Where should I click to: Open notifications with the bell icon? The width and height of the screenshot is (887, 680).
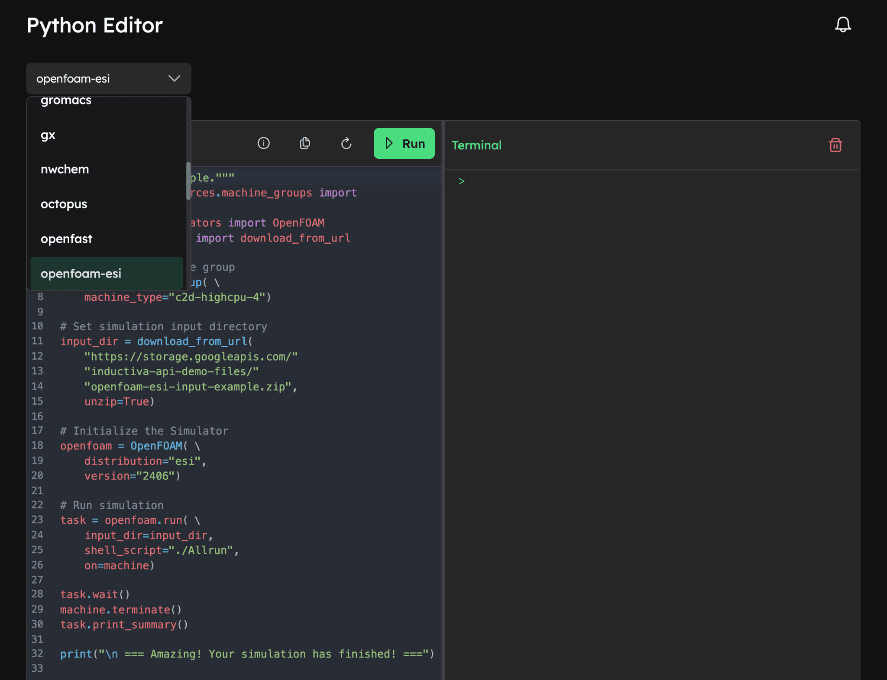(x=842, y=25)
